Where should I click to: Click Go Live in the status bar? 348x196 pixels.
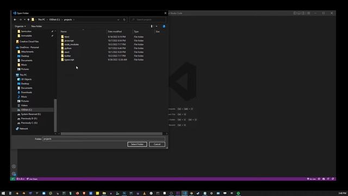coord(312,179)
